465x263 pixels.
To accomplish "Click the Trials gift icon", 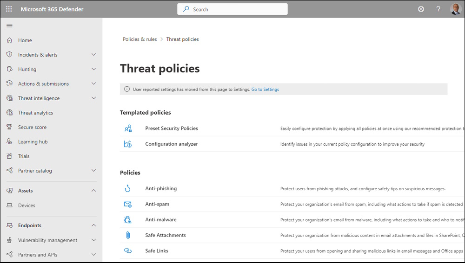I will coord(9,156).
